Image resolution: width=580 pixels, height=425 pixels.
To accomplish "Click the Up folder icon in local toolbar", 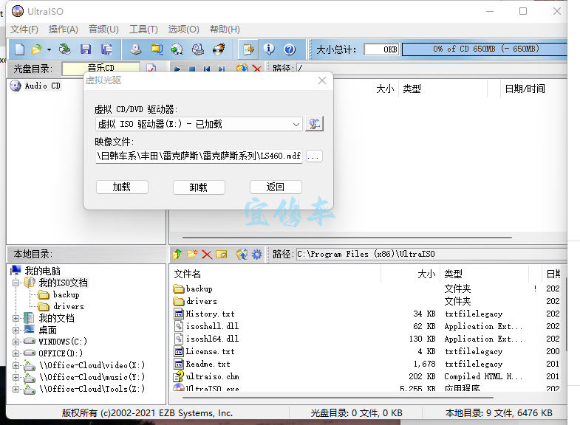I will (x=177, y=254).
